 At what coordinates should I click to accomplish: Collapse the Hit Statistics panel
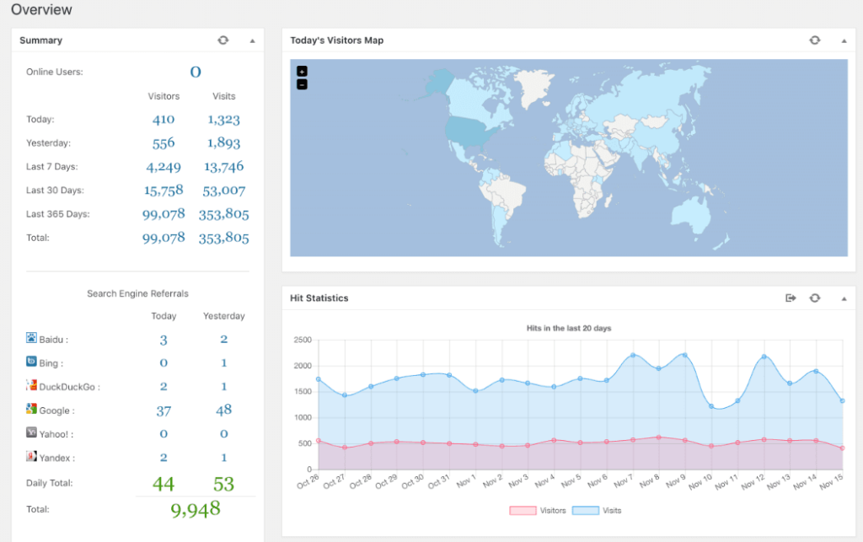pos(844,298)
